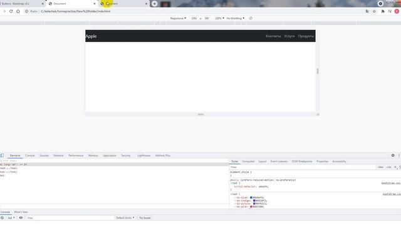Click the translate page icon in address bar
Screen dimensions: 401x225
(367, 11)
